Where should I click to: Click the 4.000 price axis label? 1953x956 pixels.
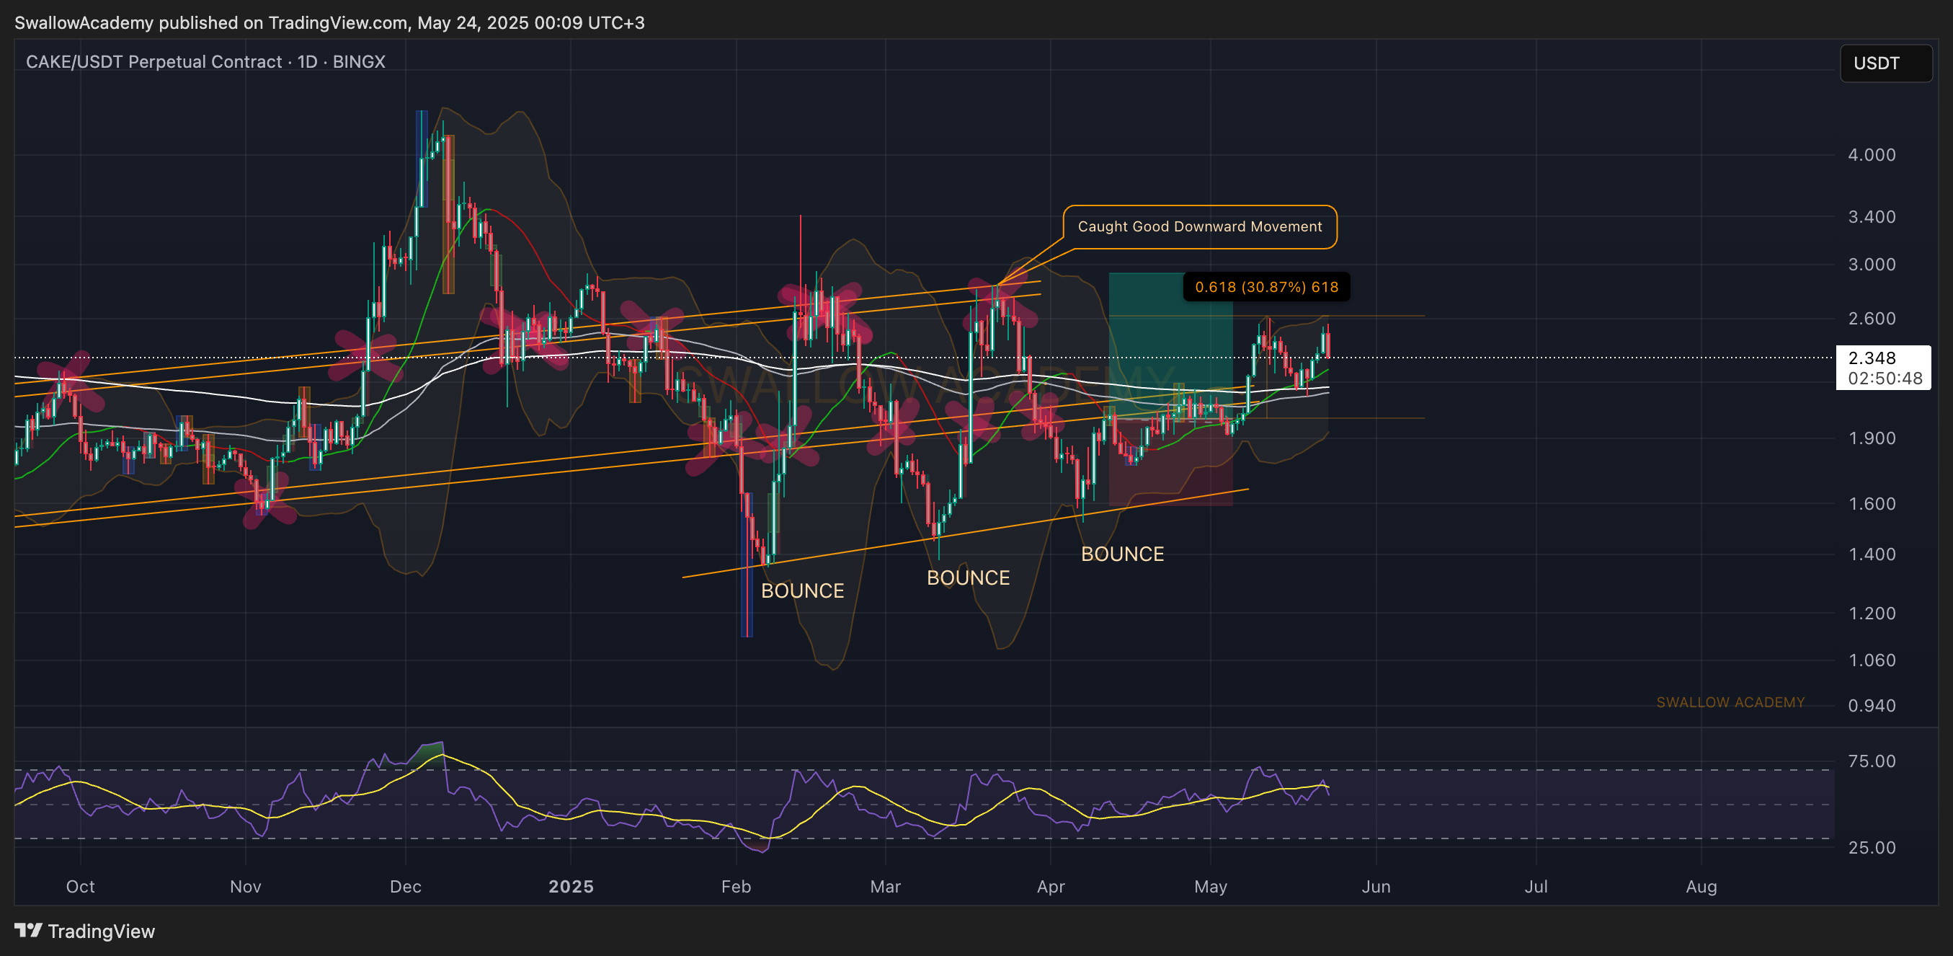1871,155
